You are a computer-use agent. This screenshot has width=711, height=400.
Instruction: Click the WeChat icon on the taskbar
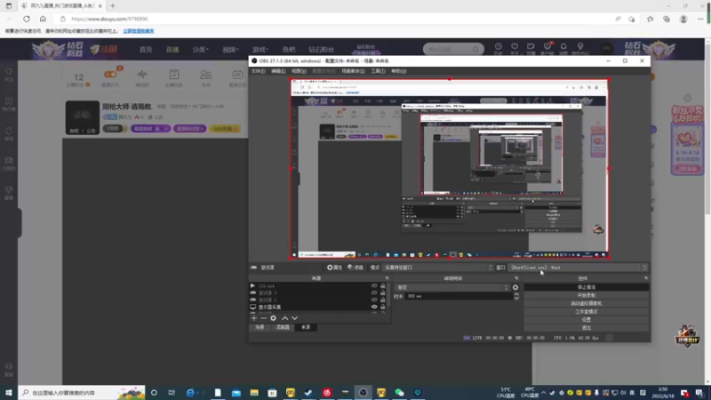(x=399, y=393)
